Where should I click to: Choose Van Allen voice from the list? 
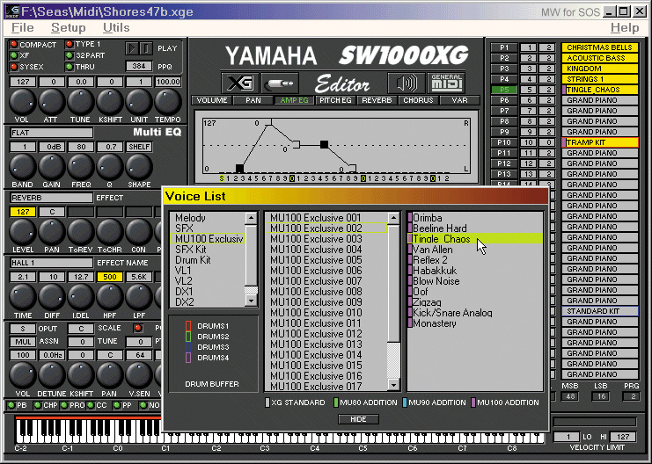click(x=433, y=250)
